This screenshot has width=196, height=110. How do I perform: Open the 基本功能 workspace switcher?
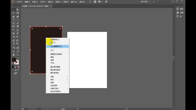[145, 2]
